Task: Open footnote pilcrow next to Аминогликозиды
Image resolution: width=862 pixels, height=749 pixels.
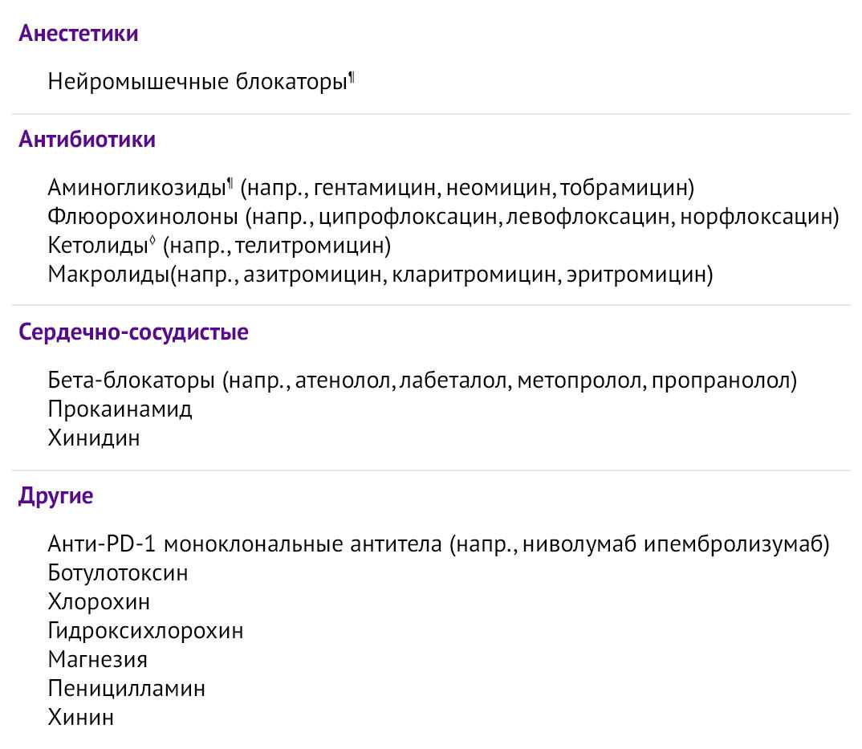Action: 230,183
